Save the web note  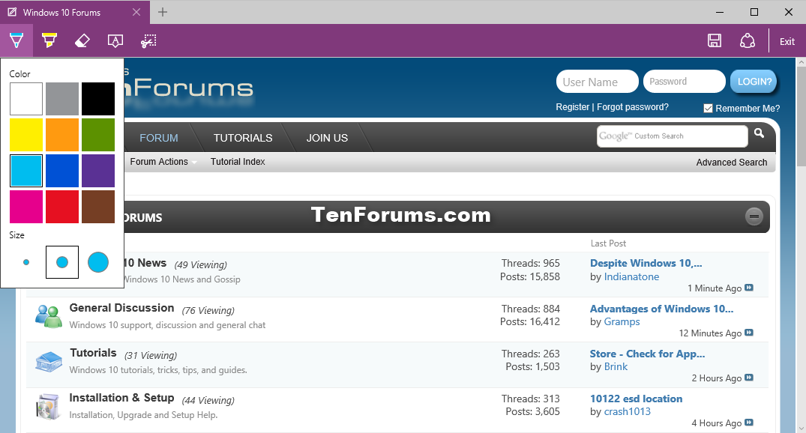[715, 40]
